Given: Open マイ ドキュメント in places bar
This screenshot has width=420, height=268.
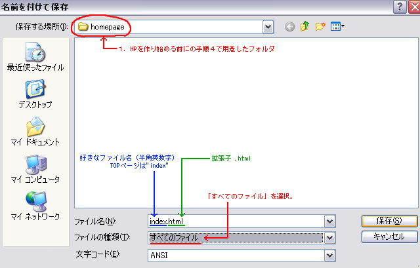Looking at the screenshot, I should pos(35,131).
